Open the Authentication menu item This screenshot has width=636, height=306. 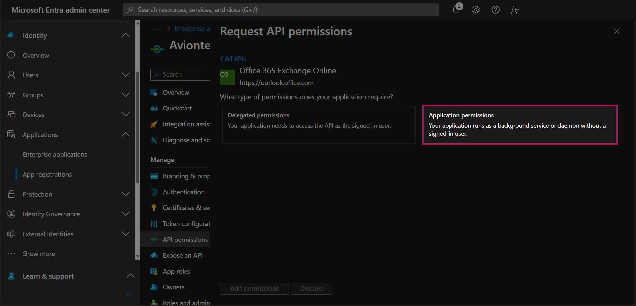click(184, 192)
